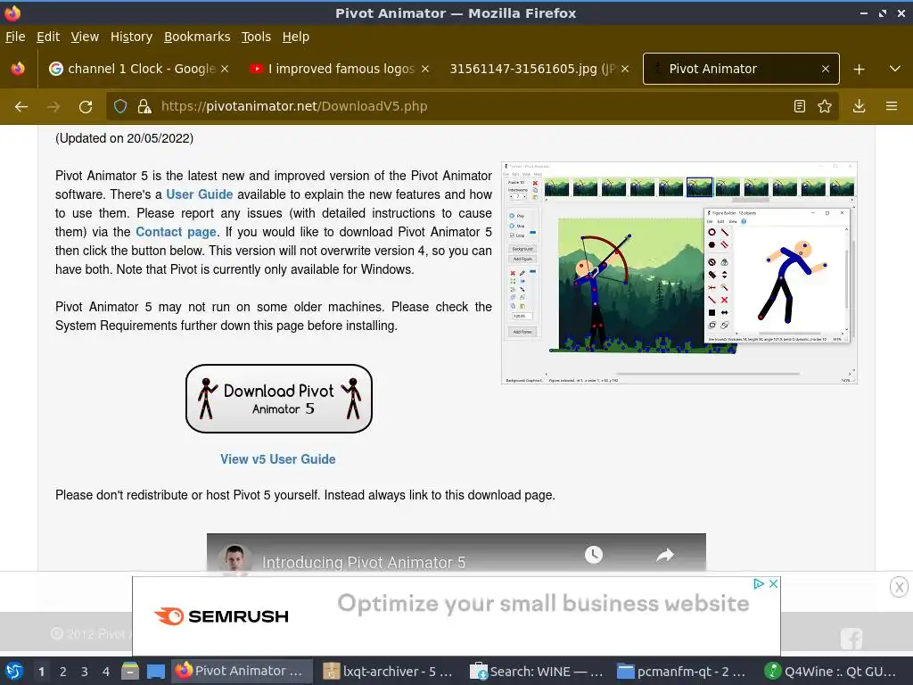Open the View menu
The image size is (913, 685).
coord(85,37)
